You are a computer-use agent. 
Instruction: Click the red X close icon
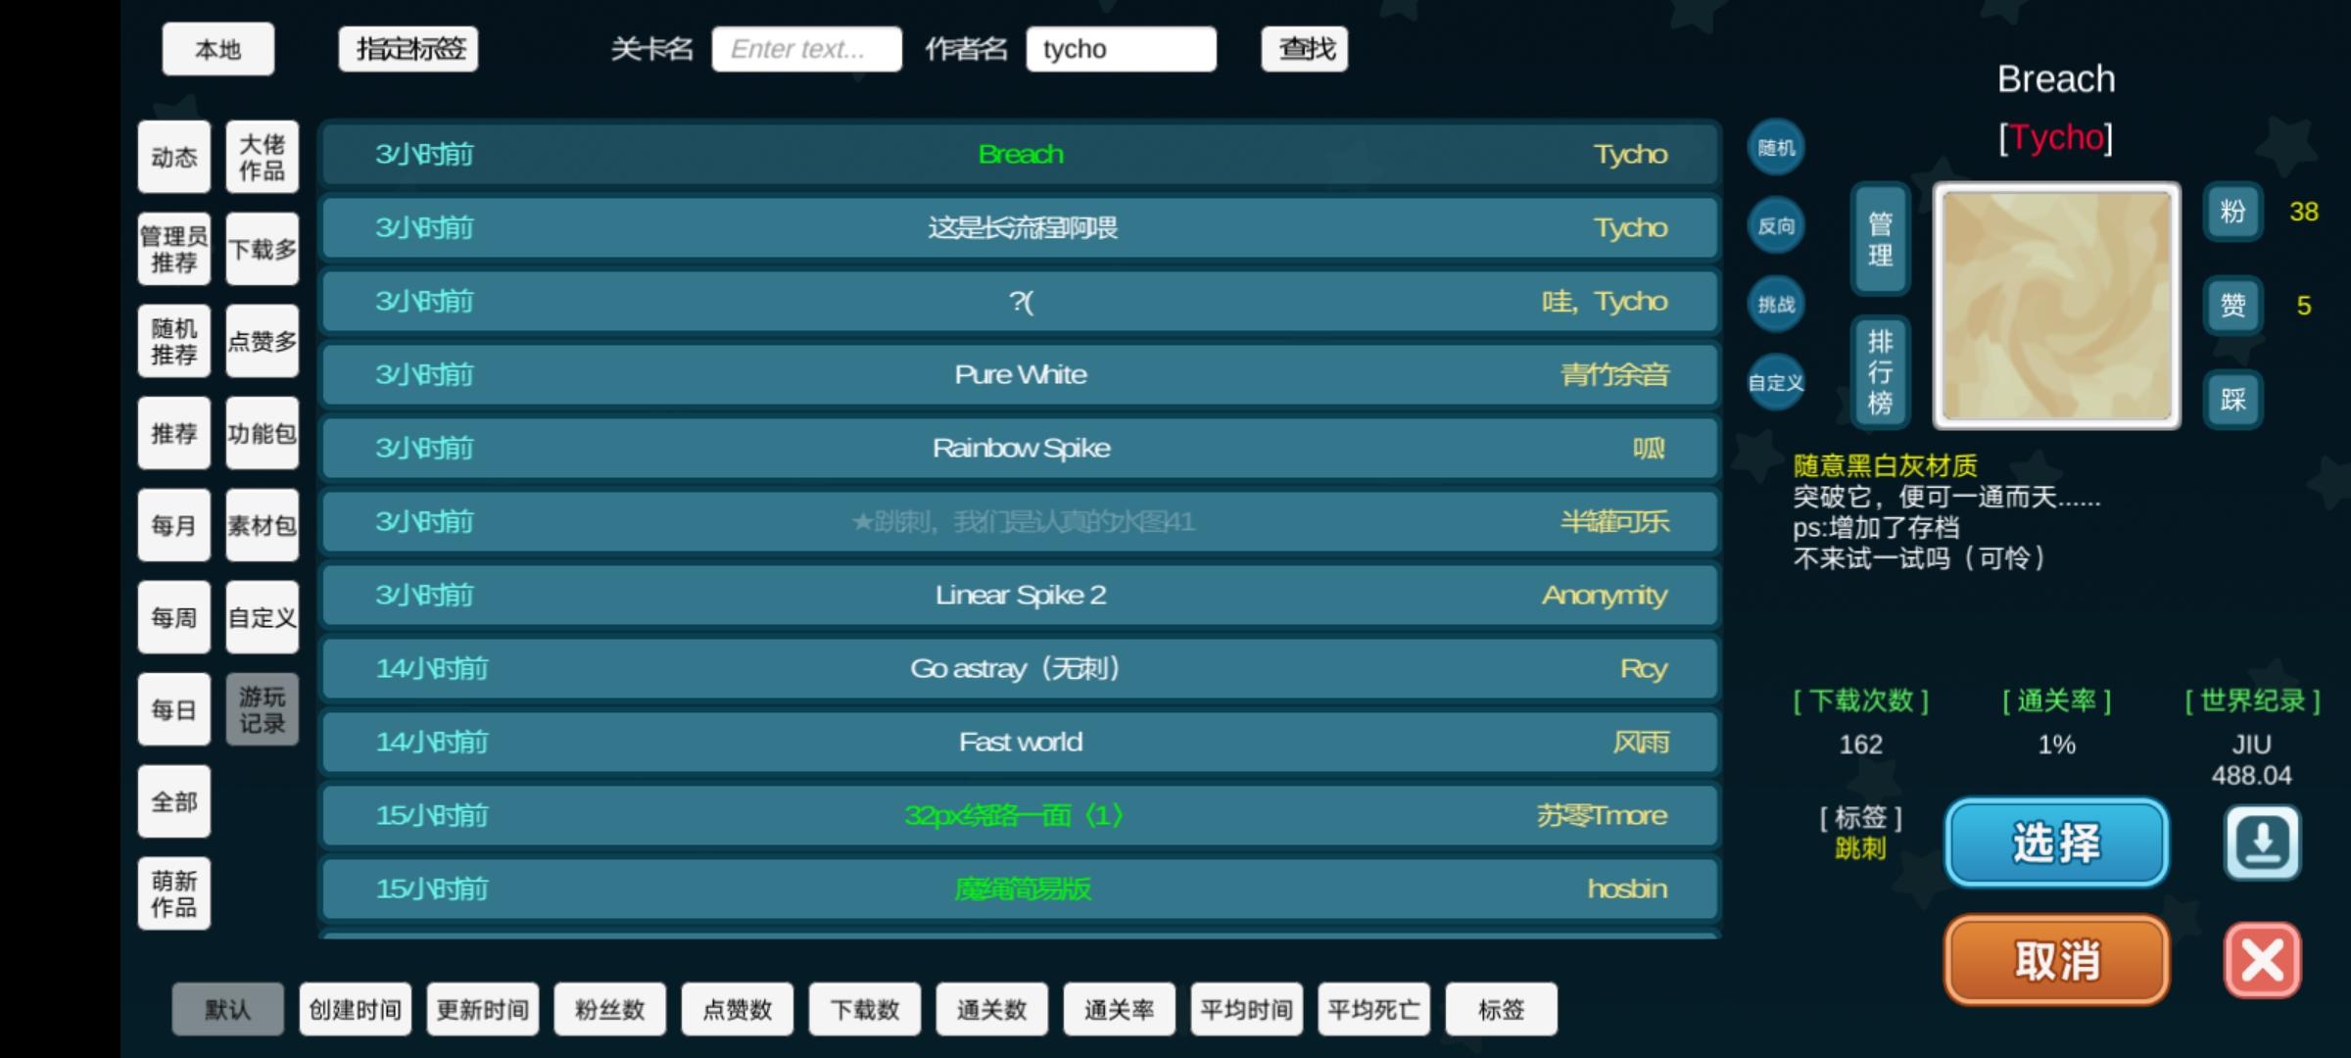2261,960
